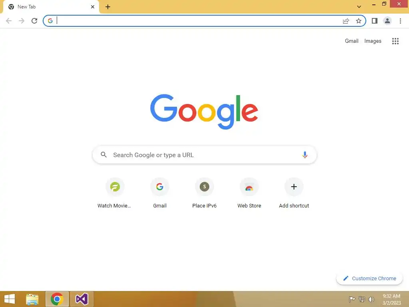Click the browser back arrow
The width and height of the screenshot is (409, 307).
point(9,21)
